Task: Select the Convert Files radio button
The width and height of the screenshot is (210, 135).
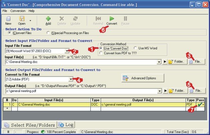Action: coord(10,33)
